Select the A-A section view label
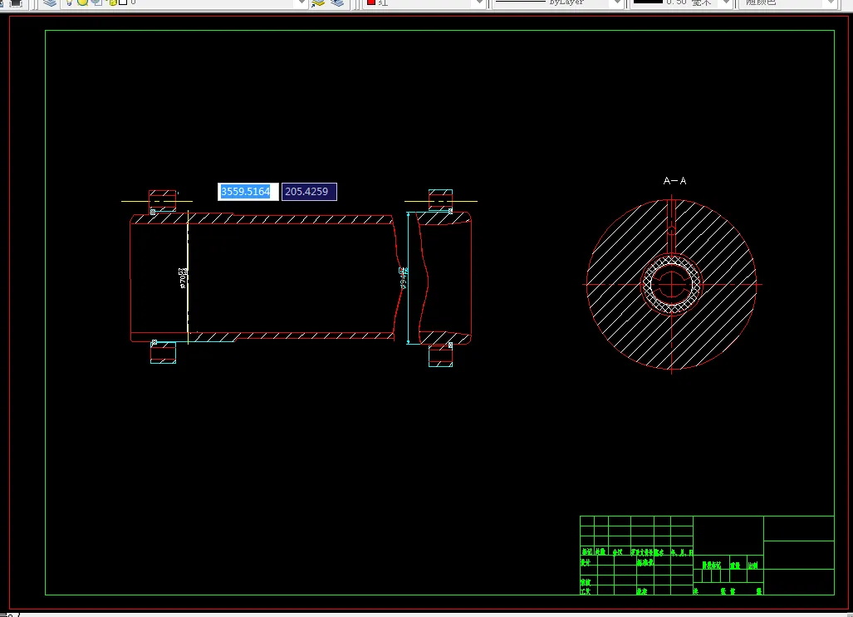 coord(674,181)
